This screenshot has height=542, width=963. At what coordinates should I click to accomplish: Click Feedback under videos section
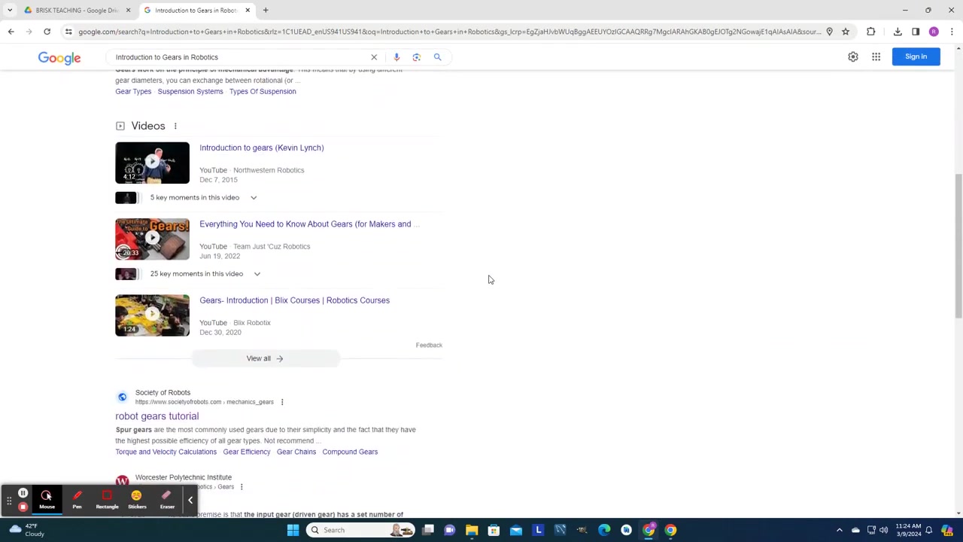(429, 346)
